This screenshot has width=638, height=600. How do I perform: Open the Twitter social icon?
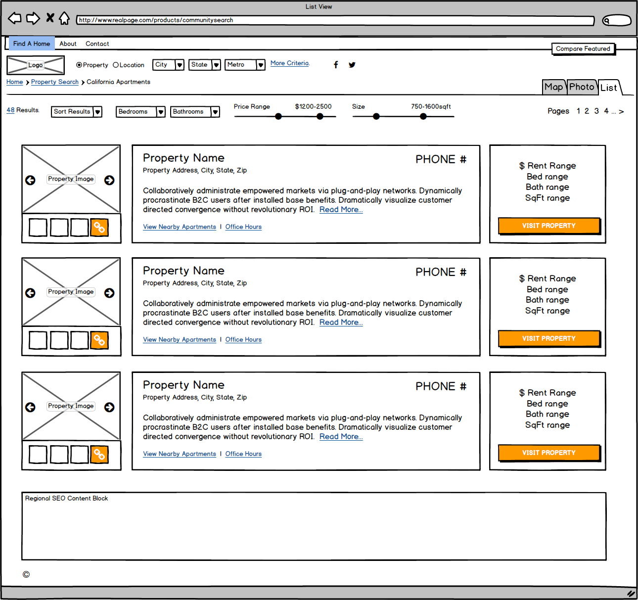352,65
